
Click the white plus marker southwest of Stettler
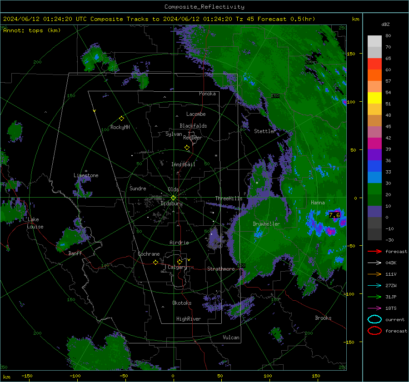257,183
